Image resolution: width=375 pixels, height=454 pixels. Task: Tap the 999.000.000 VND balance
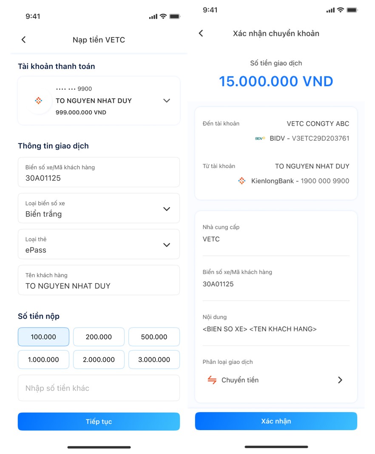pyautogui.click(x=81, y=112)
